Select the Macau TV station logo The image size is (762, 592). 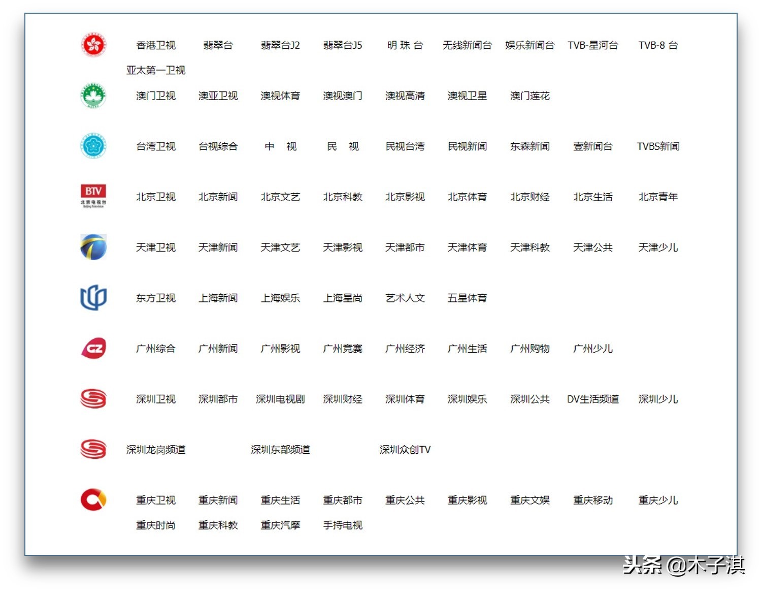[93, 96]
